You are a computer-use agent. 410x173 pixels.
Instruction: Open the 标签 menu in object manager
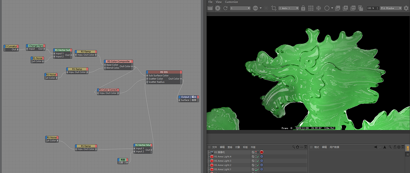click(x=245, y=147)
